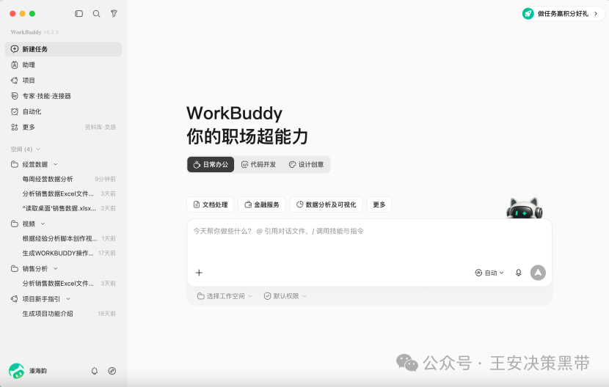
Task: Click the compass icon beside the bell
Action: (112, 371)
